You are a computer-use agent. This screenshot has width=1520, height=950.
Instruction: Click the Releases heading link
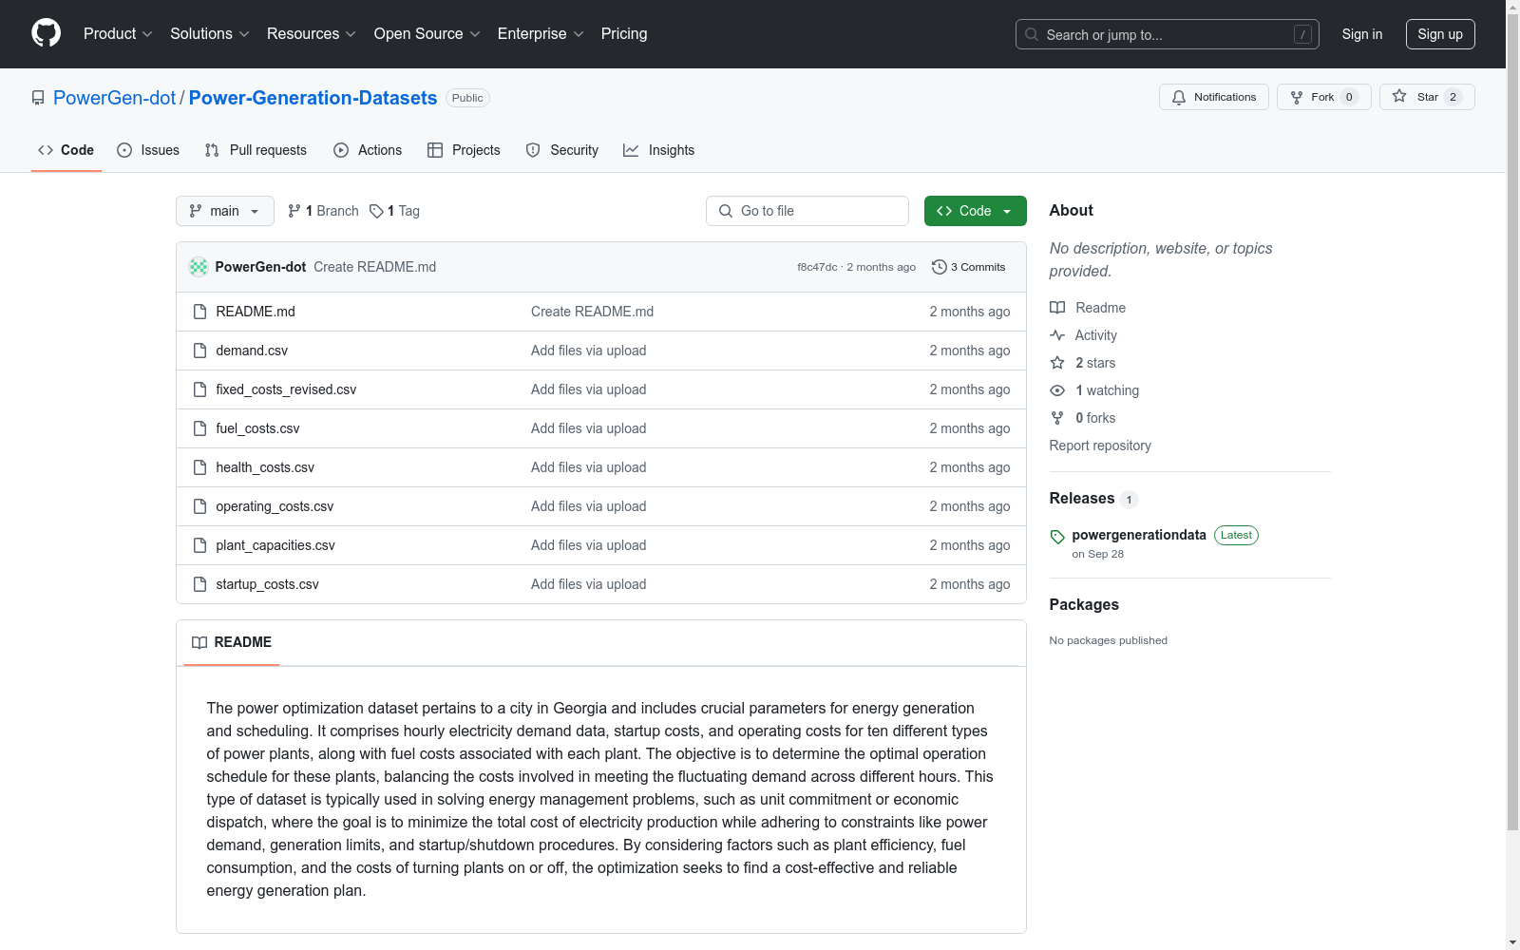tap(1082, 499)
